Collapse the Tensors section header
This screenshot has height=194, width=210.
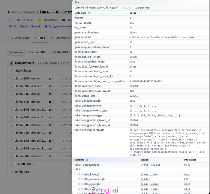(x=79, y=160)
